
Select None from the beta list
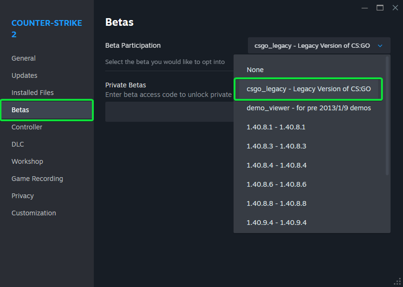[255, 70]
